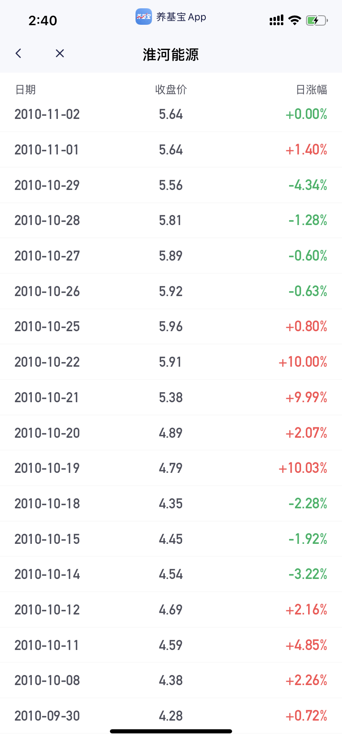The image size is (342, 740).
Task: Tap the X close page icon
Action: (60, 53)
